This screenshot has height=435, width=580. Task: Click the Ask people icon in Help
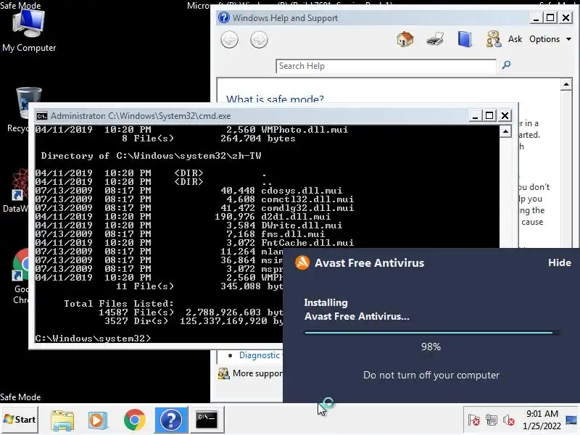494,39
